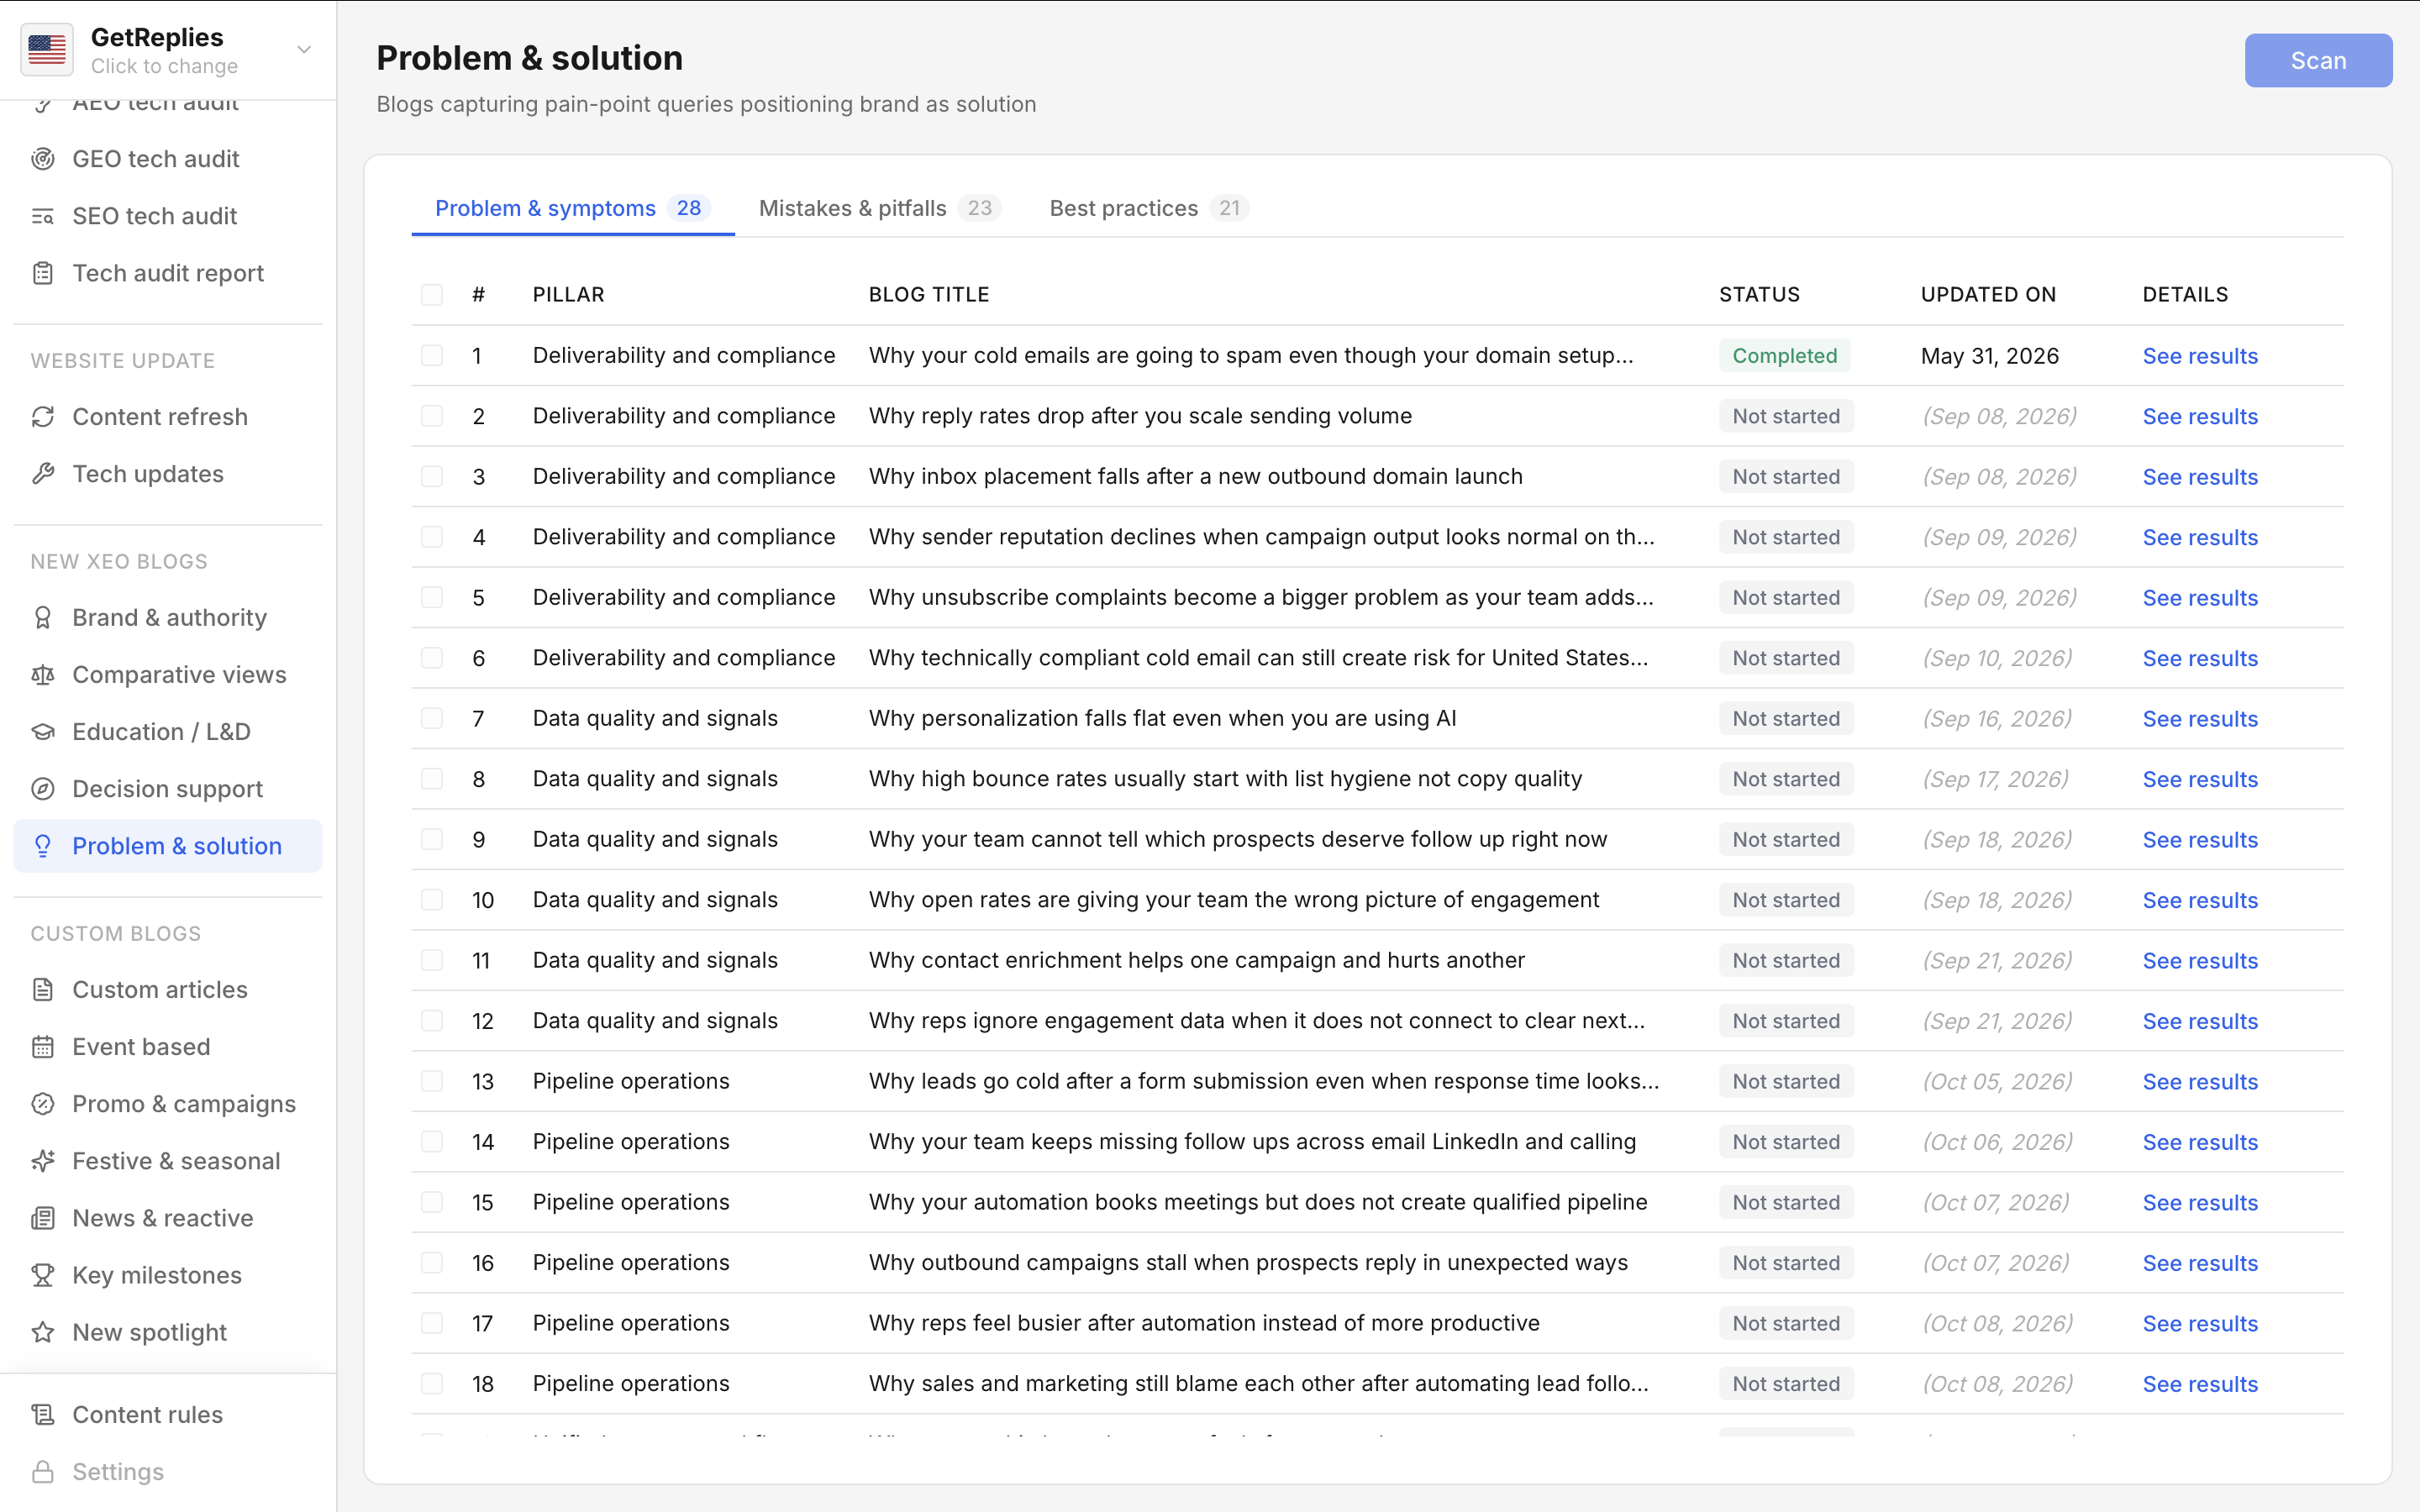Click Not started status for row 6

1786,658
